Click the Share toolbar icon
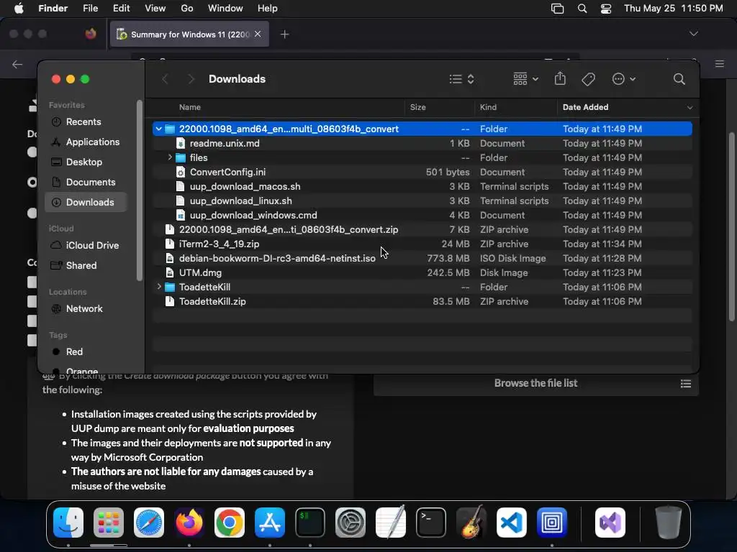Screen dimensions: 737x552 coord(560,78)
